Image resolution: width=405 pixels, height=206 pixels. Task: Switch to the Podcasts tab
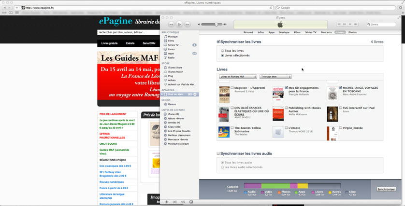326,32
